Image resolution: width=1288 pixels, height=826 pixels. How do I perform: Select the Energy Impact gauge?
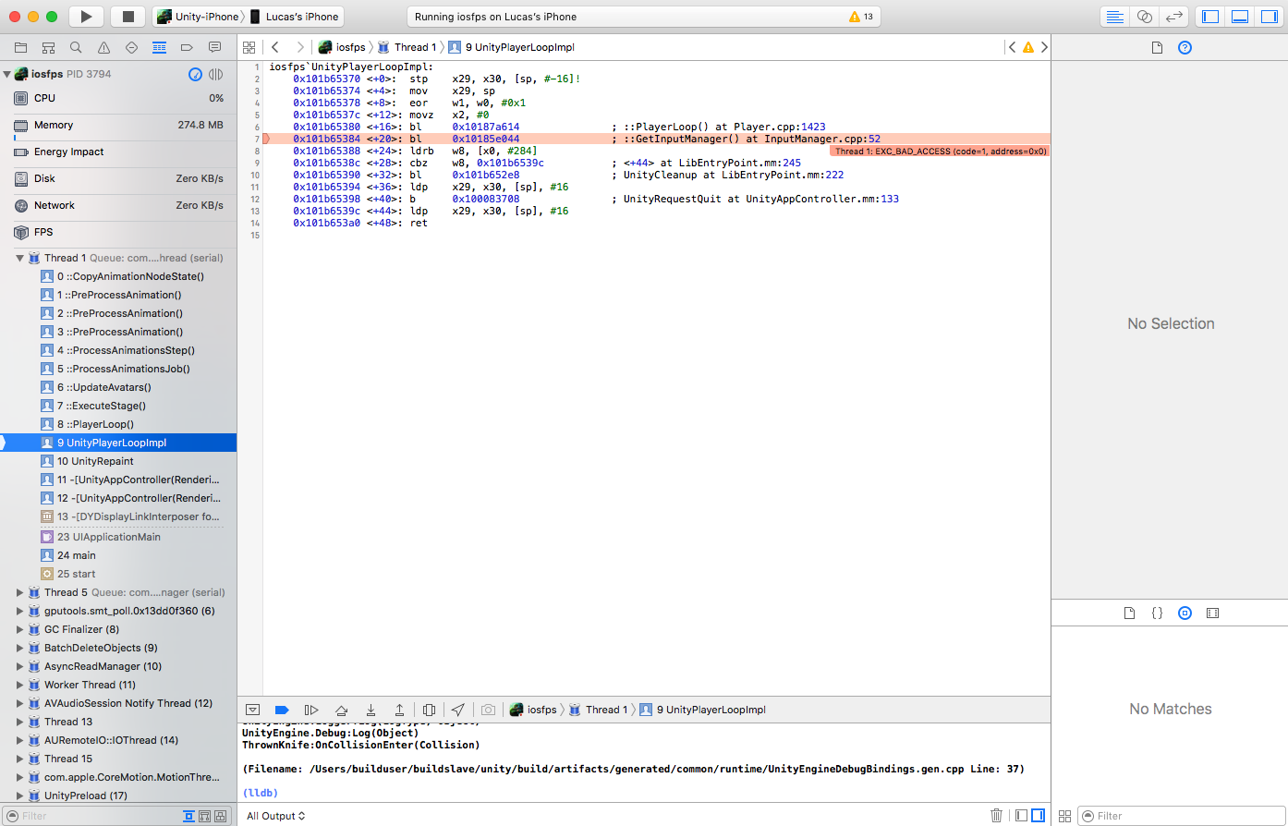point(118,152)
